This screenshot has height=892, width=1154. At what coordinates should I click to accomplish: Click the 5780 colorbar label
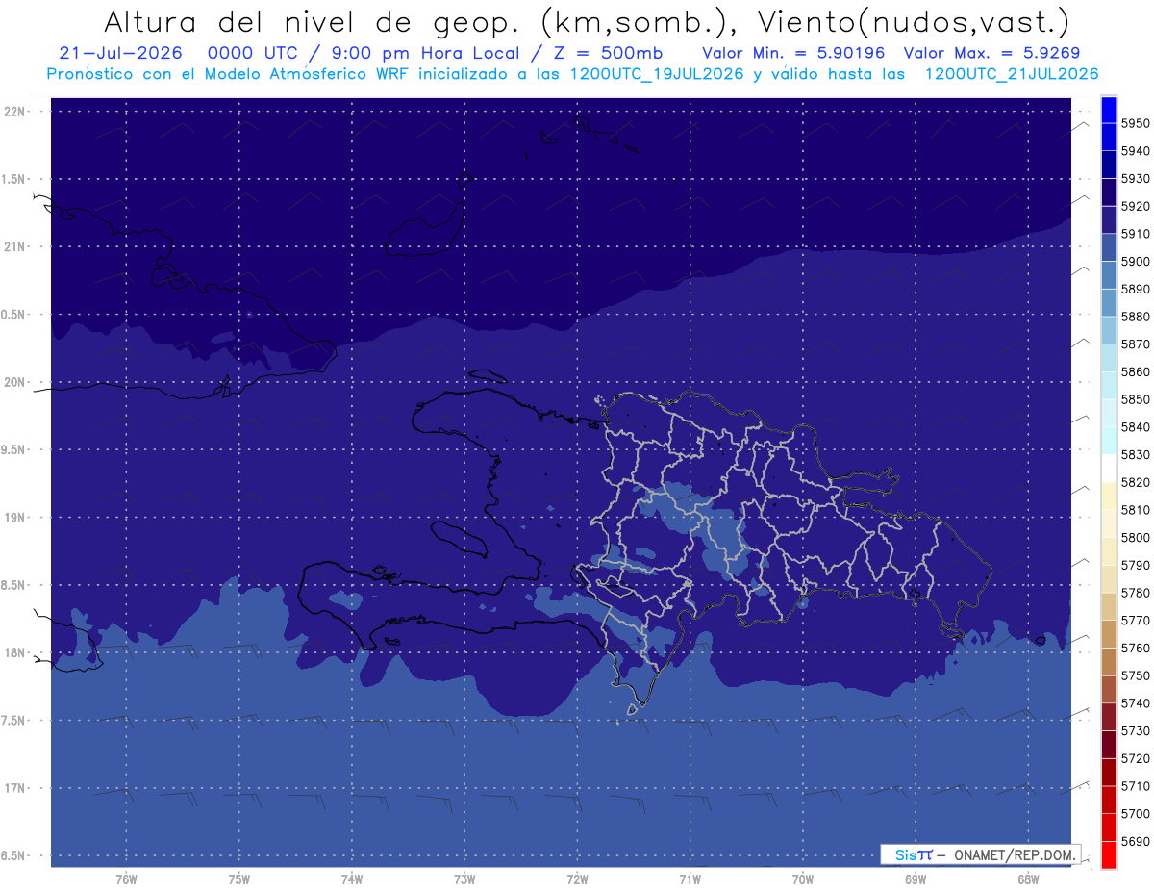click(1136, 593)
